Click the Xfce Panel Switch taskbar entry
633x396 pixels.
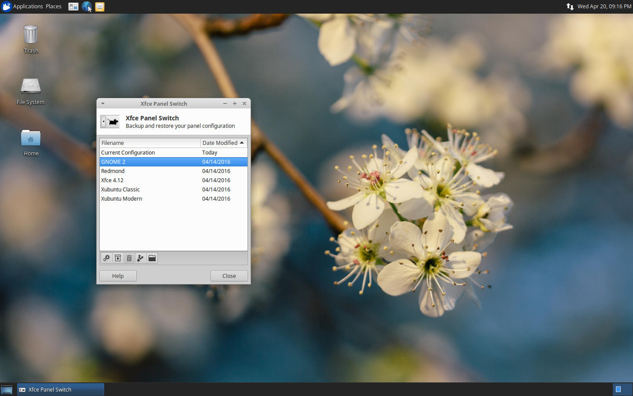click(x=60, y=389)
